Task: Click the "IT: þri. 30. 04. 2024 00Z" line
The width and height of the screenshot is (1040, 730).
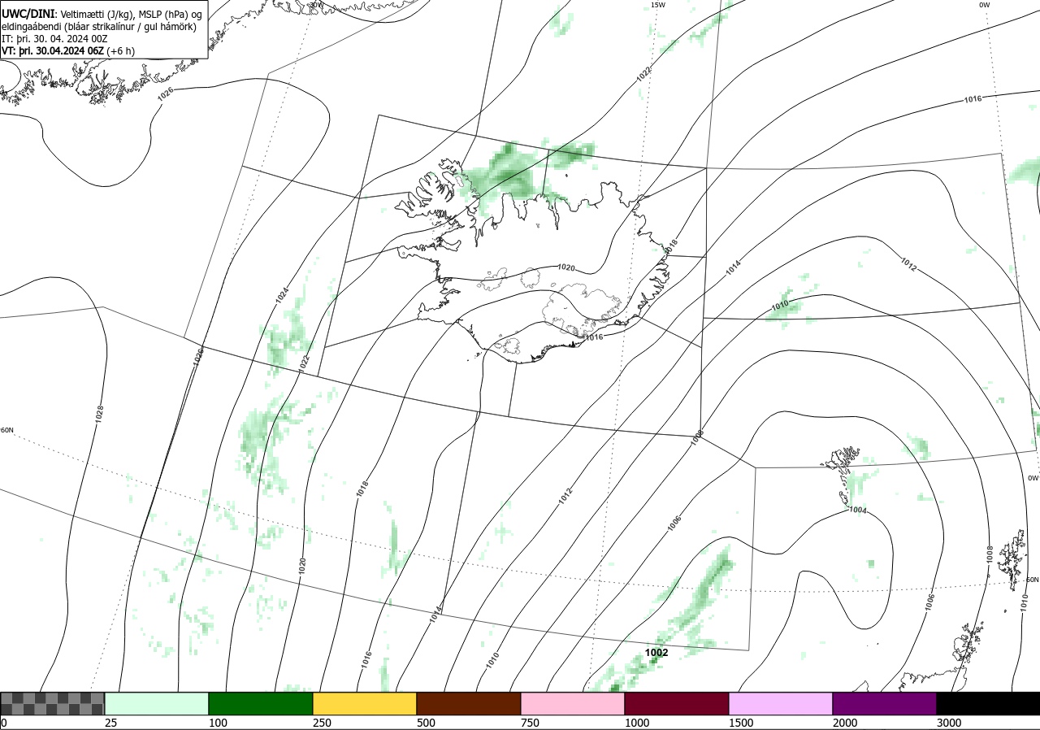Action: 54,39
